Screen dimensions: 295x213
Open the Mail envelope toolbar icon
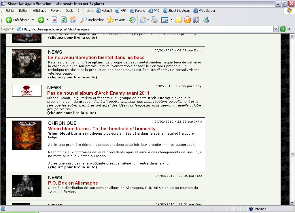(x=143, y=20)
